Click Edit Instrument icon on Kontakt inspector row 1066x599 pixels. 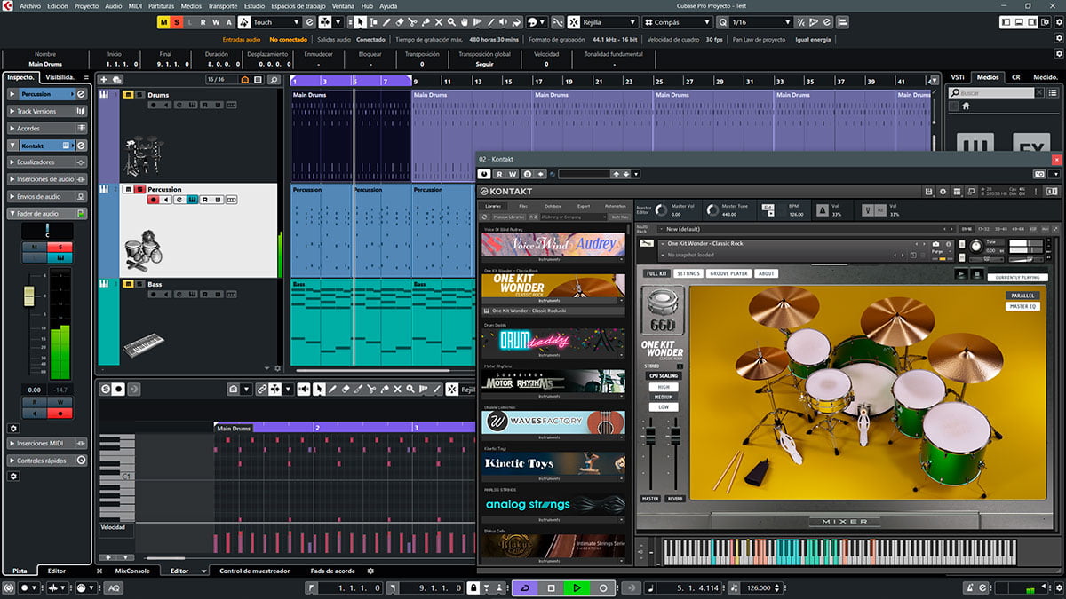pos(81,145)
